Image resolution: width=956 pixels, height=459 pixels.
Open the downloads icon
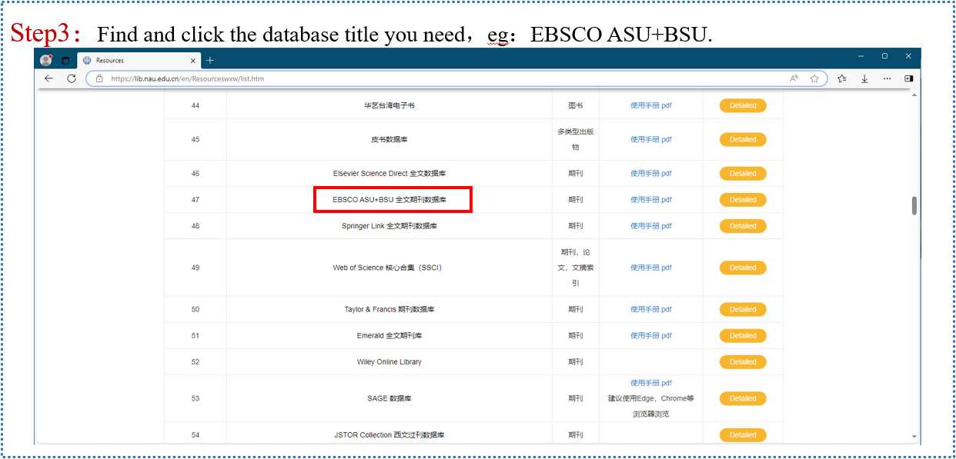(864, 78)
